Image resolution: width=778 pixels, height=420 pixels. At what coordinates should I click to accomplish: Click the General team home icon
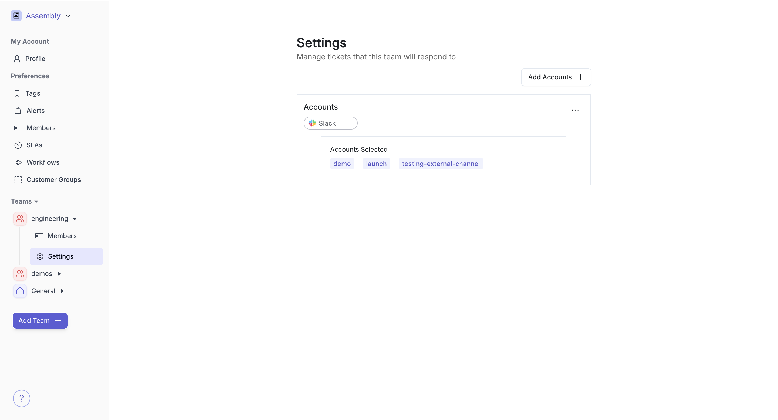pyautogui.click(x=20, y=291)
